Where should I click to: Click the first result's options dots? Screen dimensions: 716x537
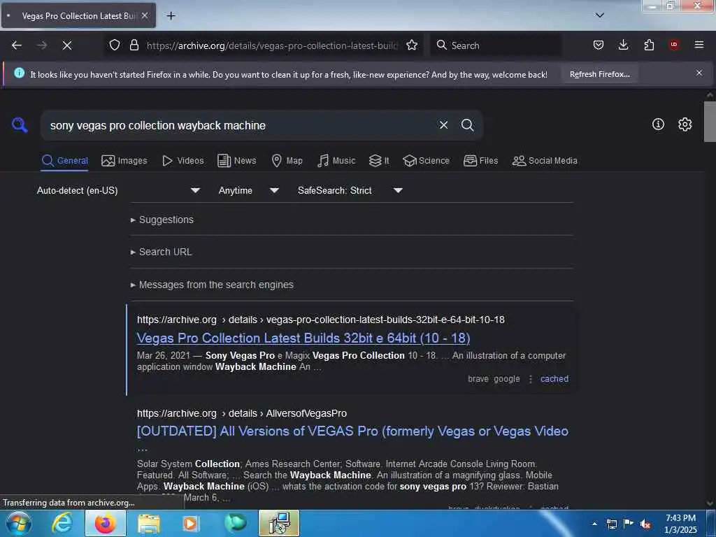click(530, 379)
